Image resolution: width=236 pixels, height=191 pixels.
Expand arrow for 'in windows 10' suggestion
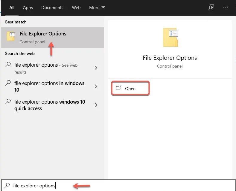point(96,86)
